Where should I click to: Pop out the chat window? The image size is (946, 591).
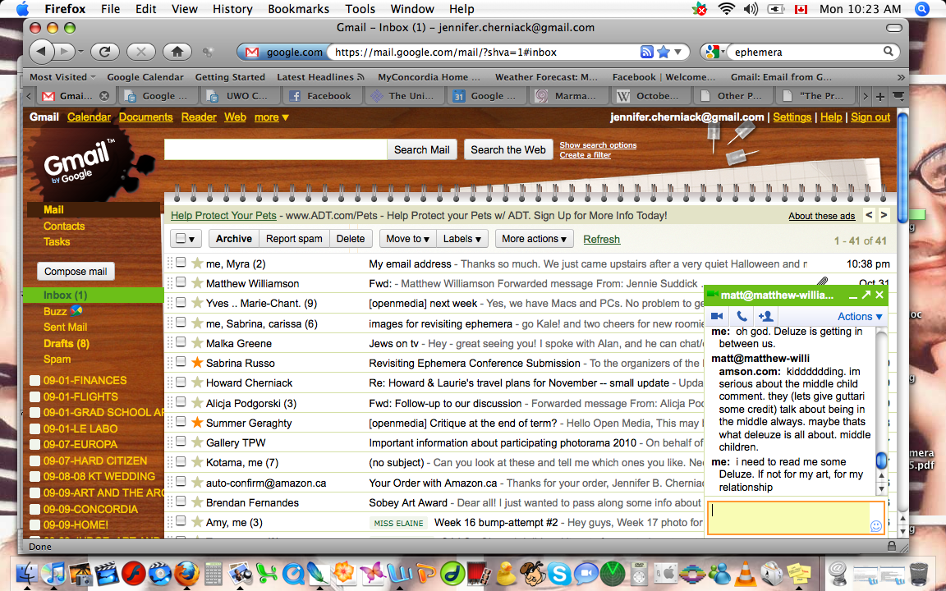(866, 295)
